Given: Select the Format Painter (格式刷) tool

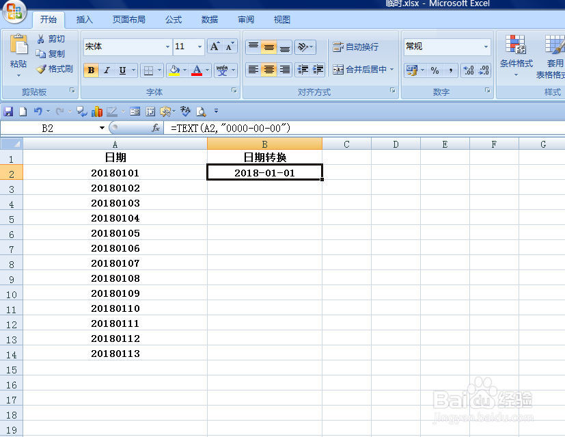Looking at the screenshot, I should tap(55, 69).
